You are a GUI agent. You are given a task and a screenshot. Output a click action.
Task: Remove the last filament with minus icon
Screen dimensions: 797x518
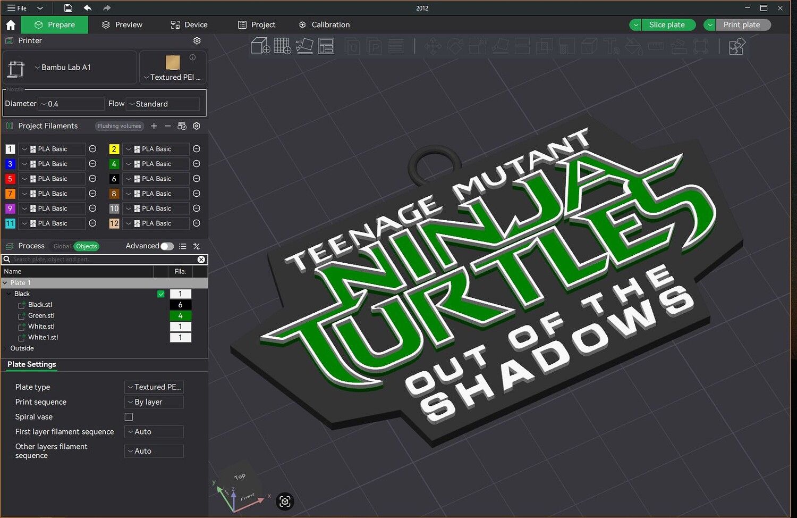click(167, 126)
